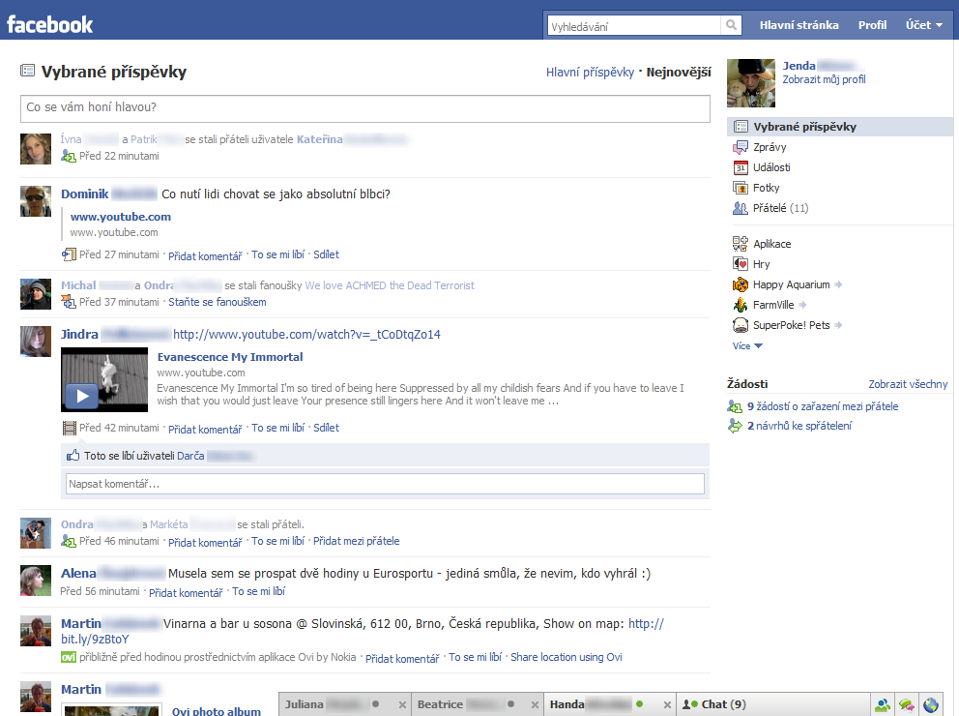Launch Happy Aquarium via its icon

(x=741, y=284)
